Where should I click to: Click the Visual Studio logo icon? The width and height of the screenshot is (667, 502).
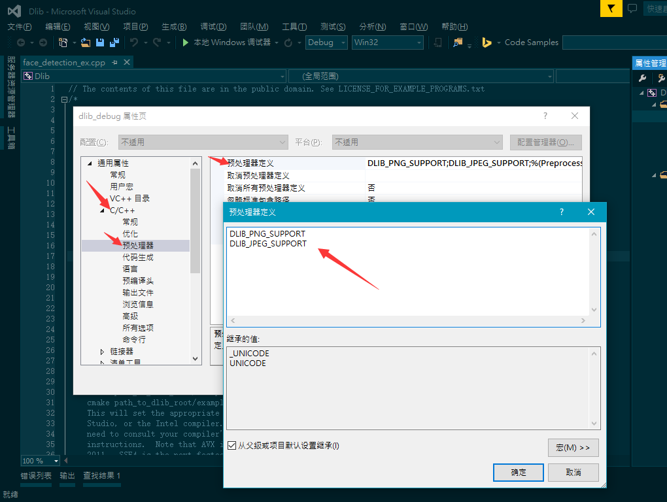[x=14, y=11]
